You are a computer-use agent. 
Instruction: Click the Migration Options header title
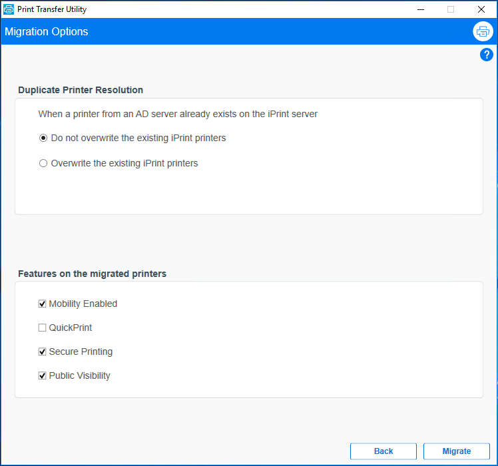click(x=47, y=31)
